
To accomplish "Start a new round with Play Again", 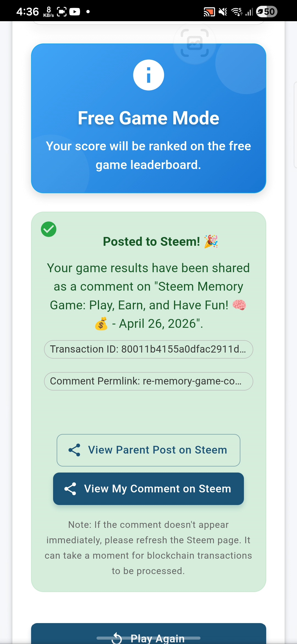I will [148, 634].
